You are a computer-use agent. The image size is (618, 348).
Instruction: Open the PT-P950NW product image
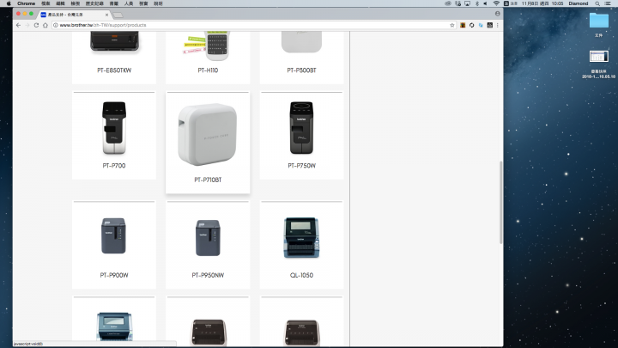pyautogui.click(x=208, y=237)
